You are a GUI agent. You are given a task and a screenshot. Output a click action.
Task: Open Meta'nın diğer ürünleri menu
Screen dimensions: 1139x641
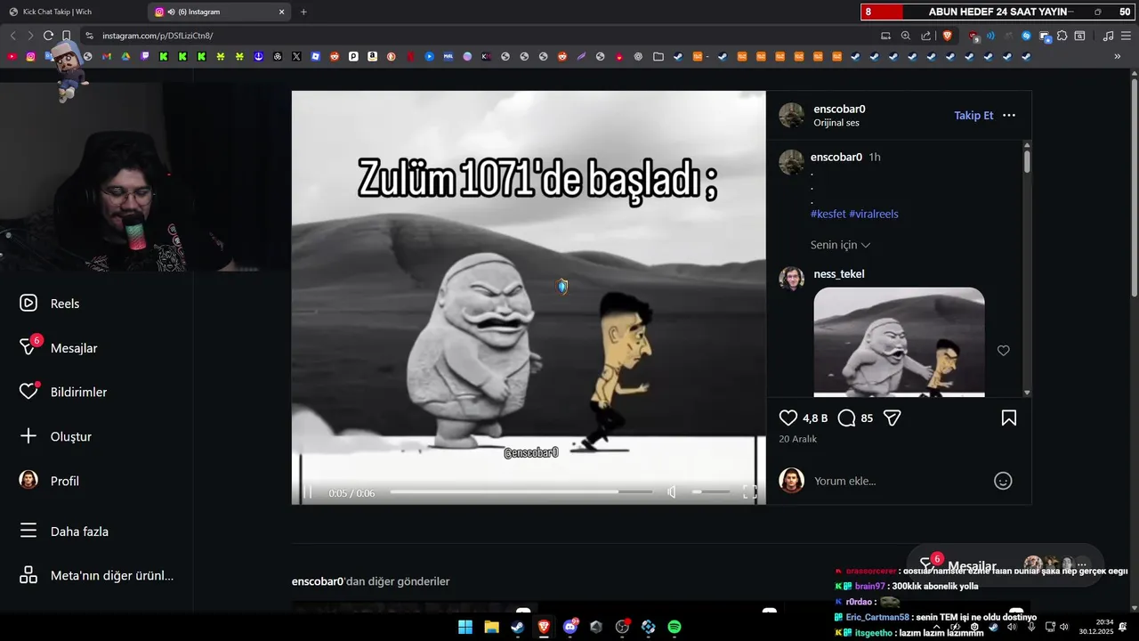tap(96, 575)
